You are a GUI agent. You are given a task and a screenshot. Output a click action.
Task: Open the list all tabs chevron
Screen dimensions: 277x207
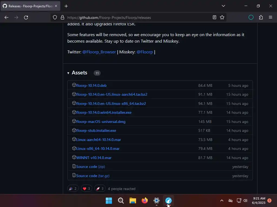click(x=223, y=6)
